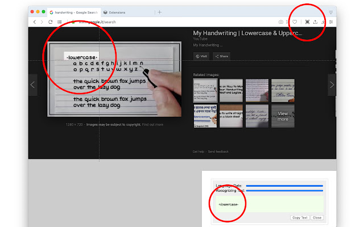The height and width of the screenshot is (227, 364).
Task: Reload the current page
Action: (x=51, y=22)
